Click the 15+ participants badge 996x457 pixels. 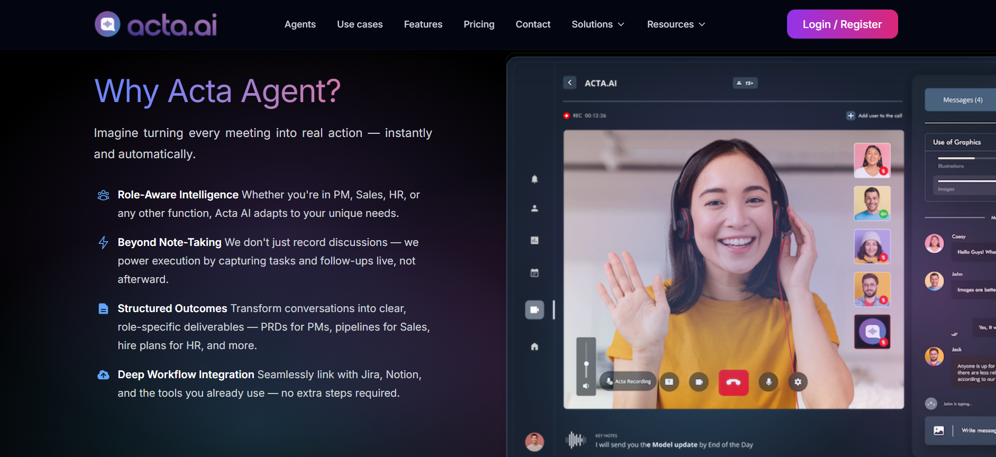[x=745, y=83]
